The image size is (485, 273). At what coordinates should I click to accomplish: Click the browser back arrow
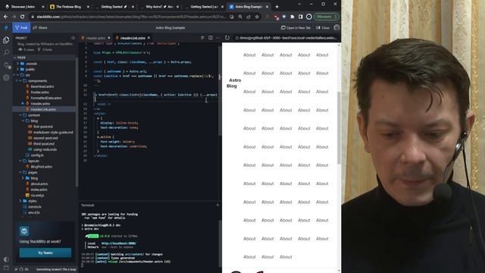pyautogui.click(x=5, y=17)
